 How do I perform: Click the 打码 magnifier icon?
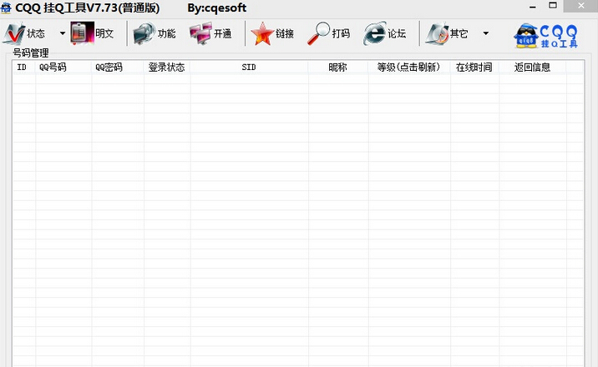click(318, 33)
